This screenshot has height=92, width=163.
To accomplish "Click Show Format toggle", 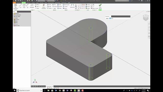I will pyautogui.click(x=94, y=8).
